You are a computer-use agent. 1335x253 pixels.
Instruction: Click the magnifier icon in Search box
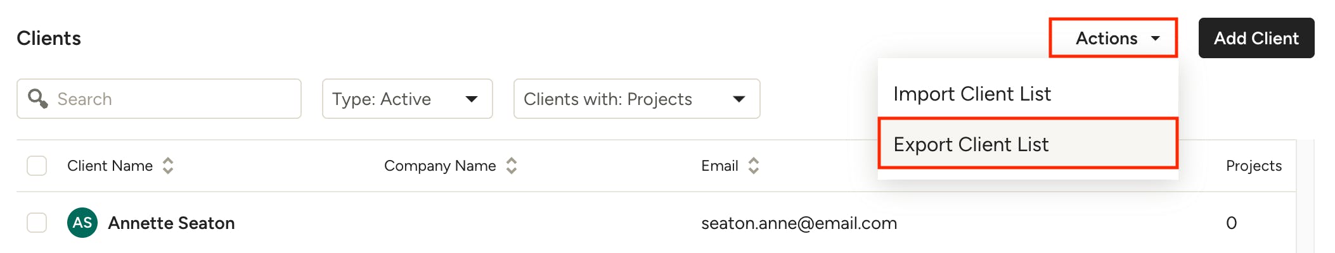point(38,99)
